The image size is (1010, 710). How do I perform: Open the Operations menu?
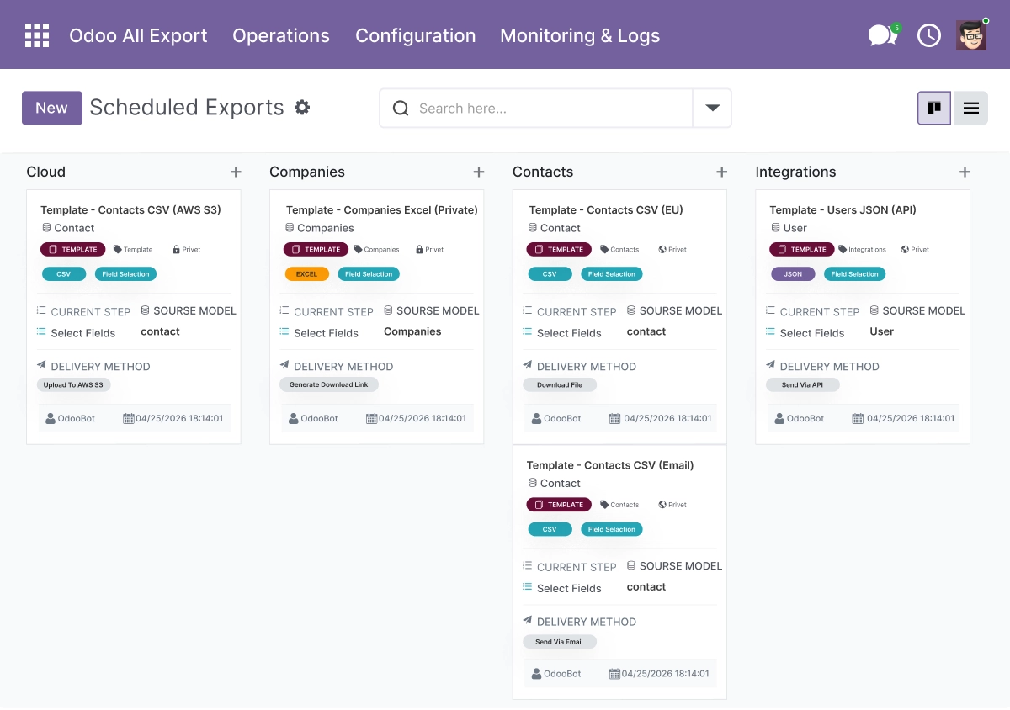(x=281, y=35)
